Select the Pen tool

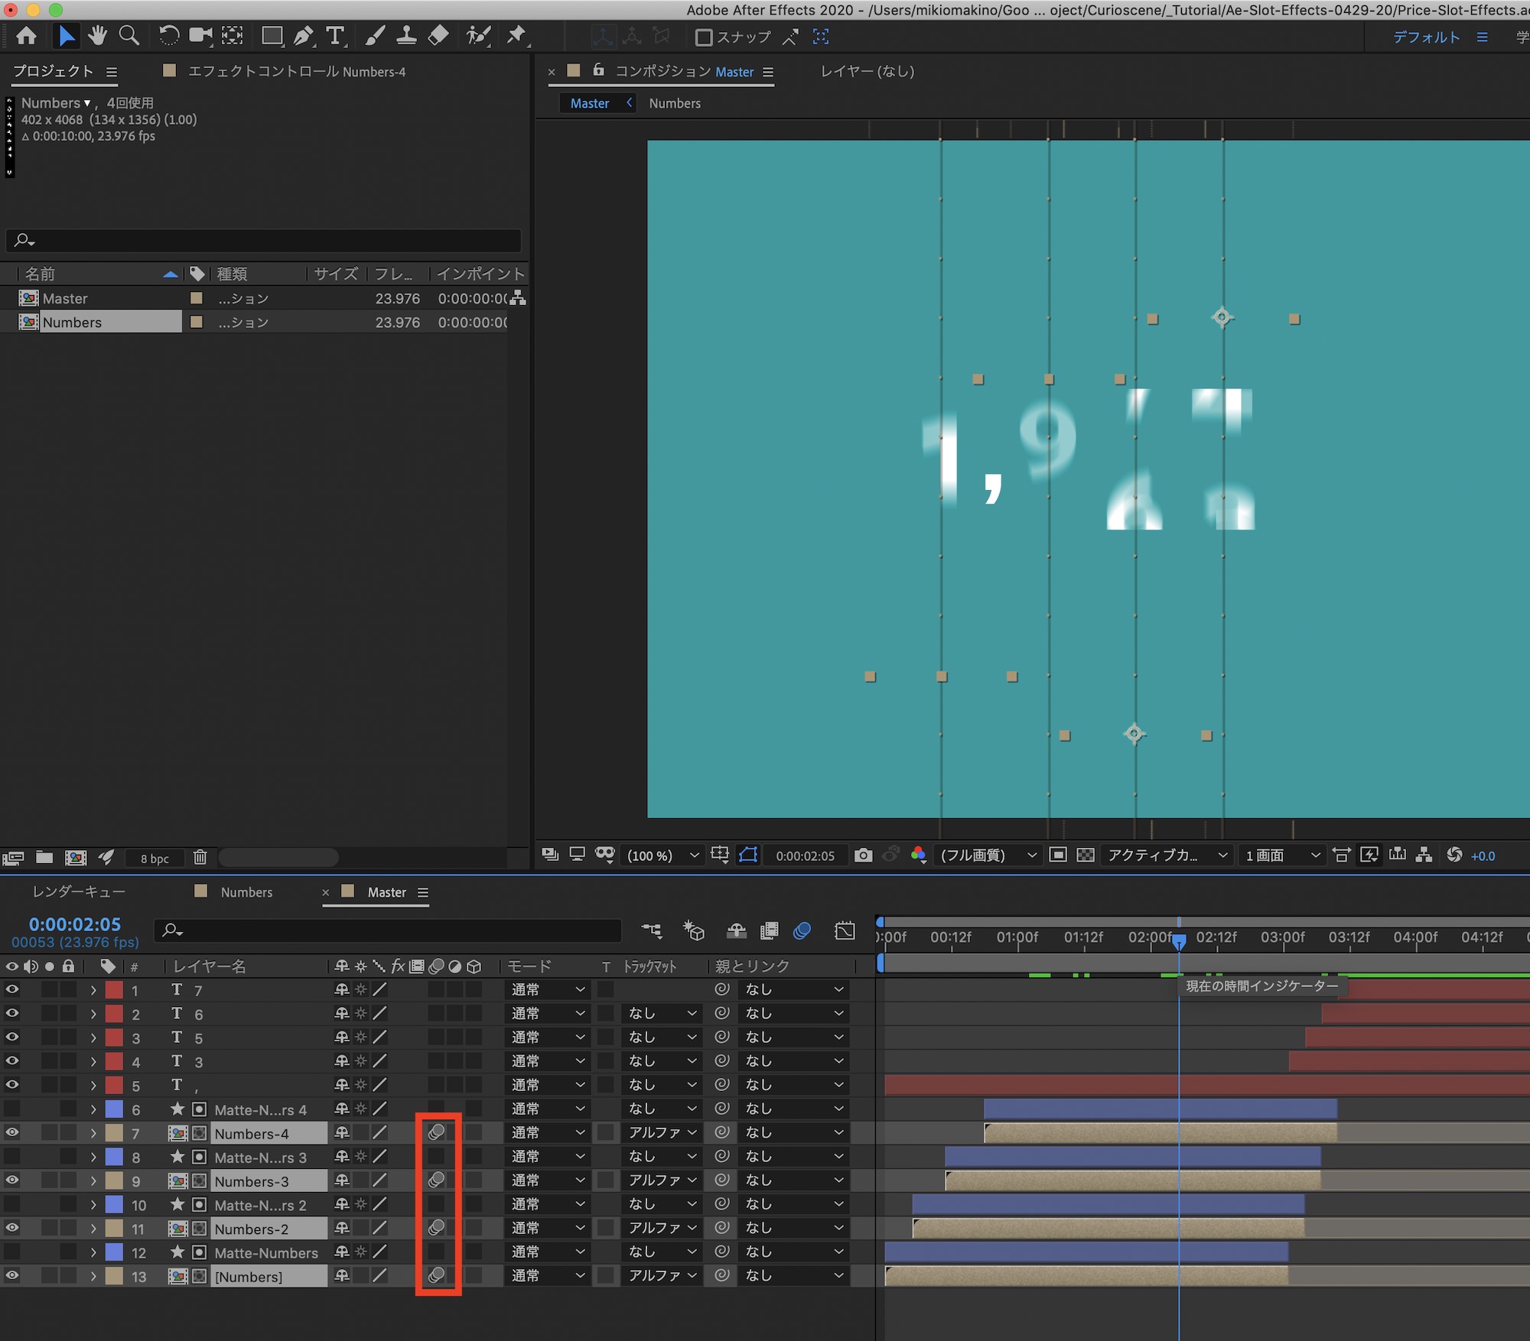[304, 35]
